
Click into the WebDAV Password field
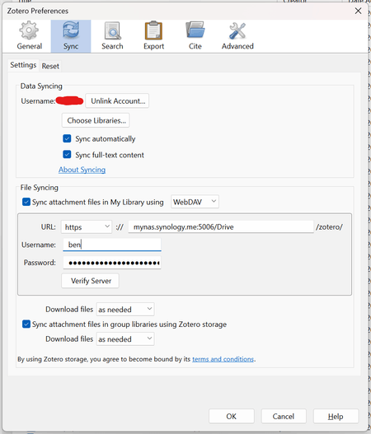(x=112, y=263)
